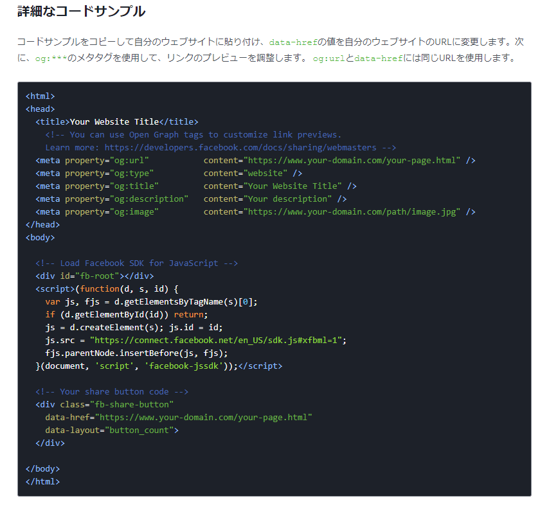Click the closing </div> tag line

50,443
